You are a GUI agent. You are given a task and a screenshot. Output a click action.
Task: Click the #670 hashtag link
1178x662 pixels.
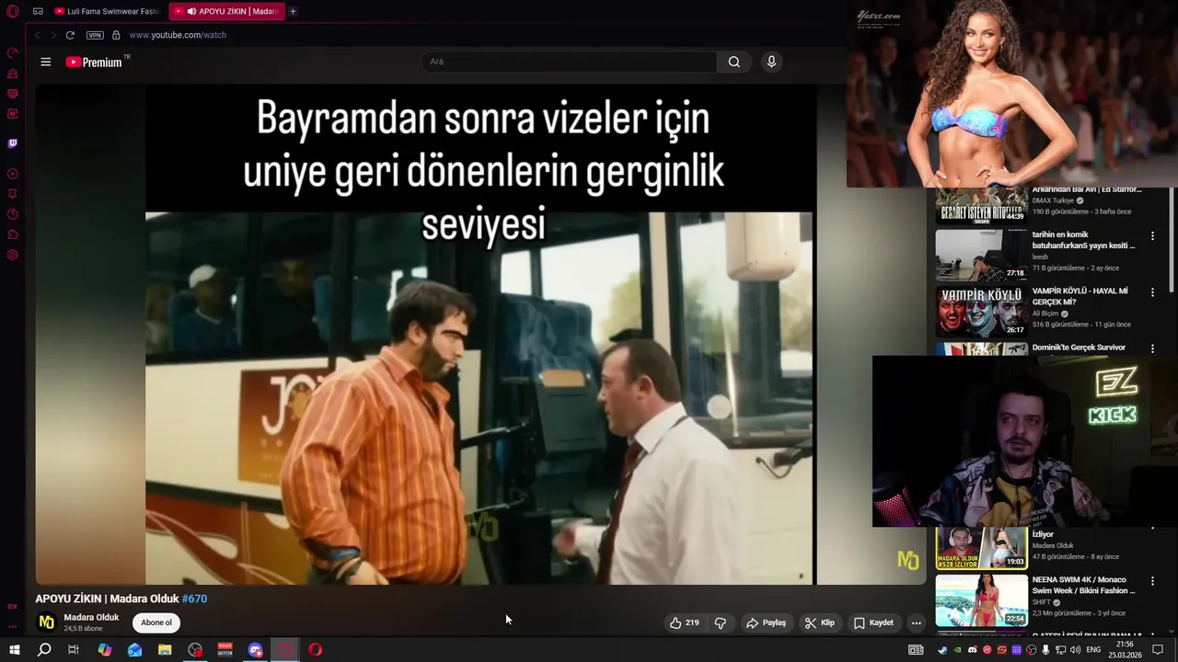pos(194,599)
